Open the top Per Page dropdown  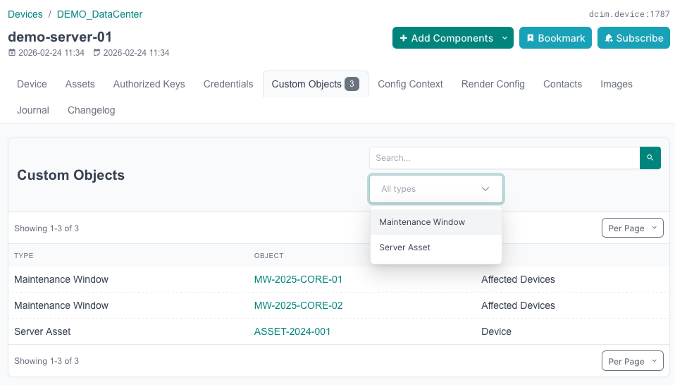(x=633, y=228)
